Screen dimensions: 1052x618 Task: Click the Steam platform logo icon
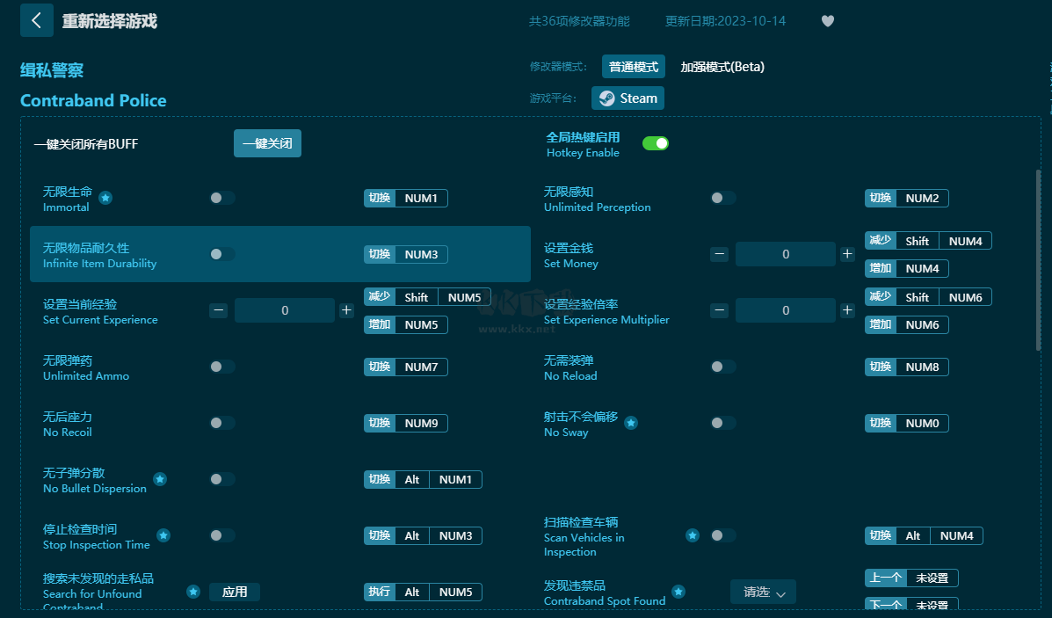point(606,98)
